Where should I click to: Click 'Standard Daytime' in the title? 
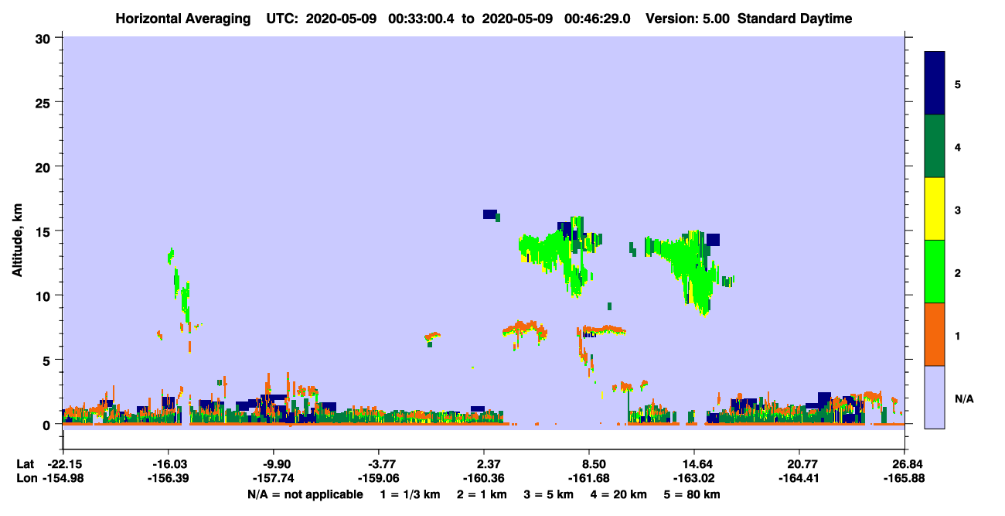pyautogui.click(x=795, y=19)
